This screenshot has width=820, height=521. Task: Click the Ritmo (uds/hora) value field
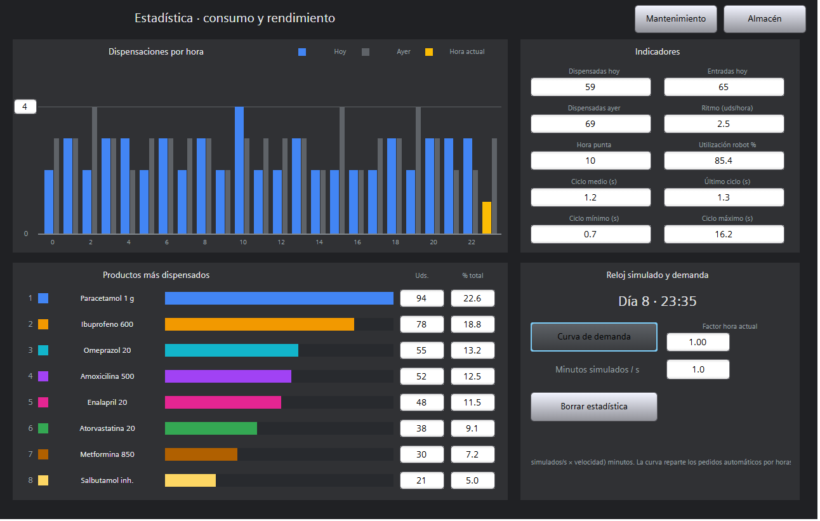724,124
